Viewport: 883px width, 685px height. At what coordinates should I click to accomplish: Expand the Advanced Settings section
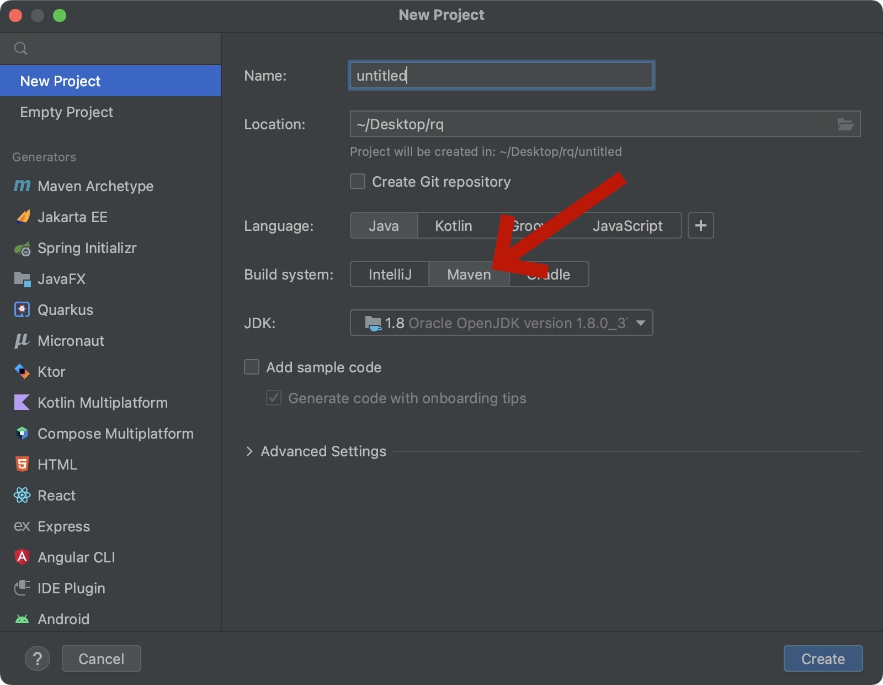pos(249,451)
